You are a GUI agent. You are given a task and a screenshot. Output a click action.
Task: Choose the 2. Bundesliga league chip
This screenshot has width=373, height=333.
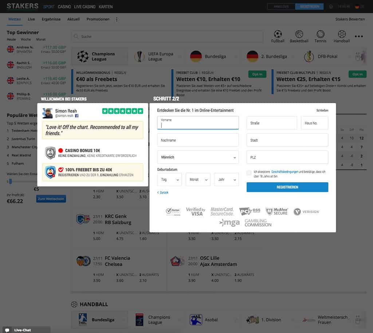268,56
